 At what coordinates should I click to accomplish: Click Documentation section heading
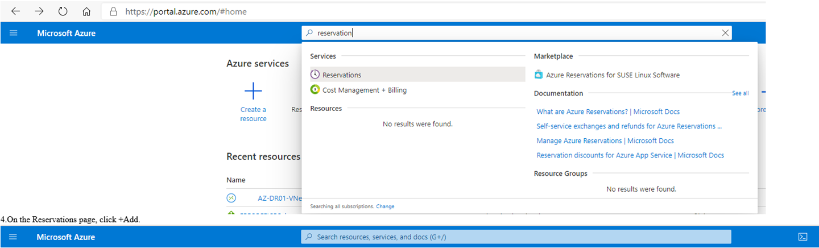(x=559, y=93)
